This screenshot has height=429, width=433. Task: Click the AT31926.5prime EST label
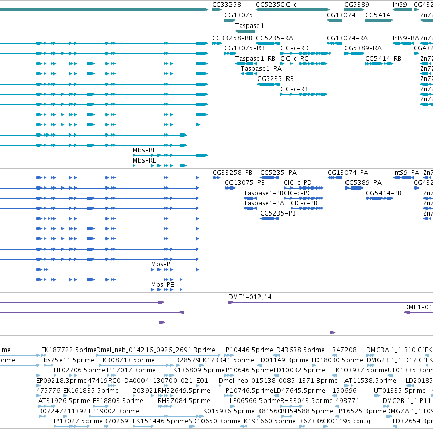64,401
